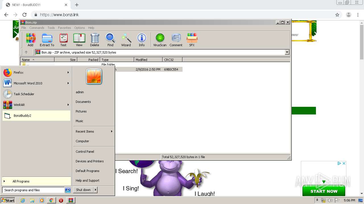Click the Delete trash can icon

95,40
